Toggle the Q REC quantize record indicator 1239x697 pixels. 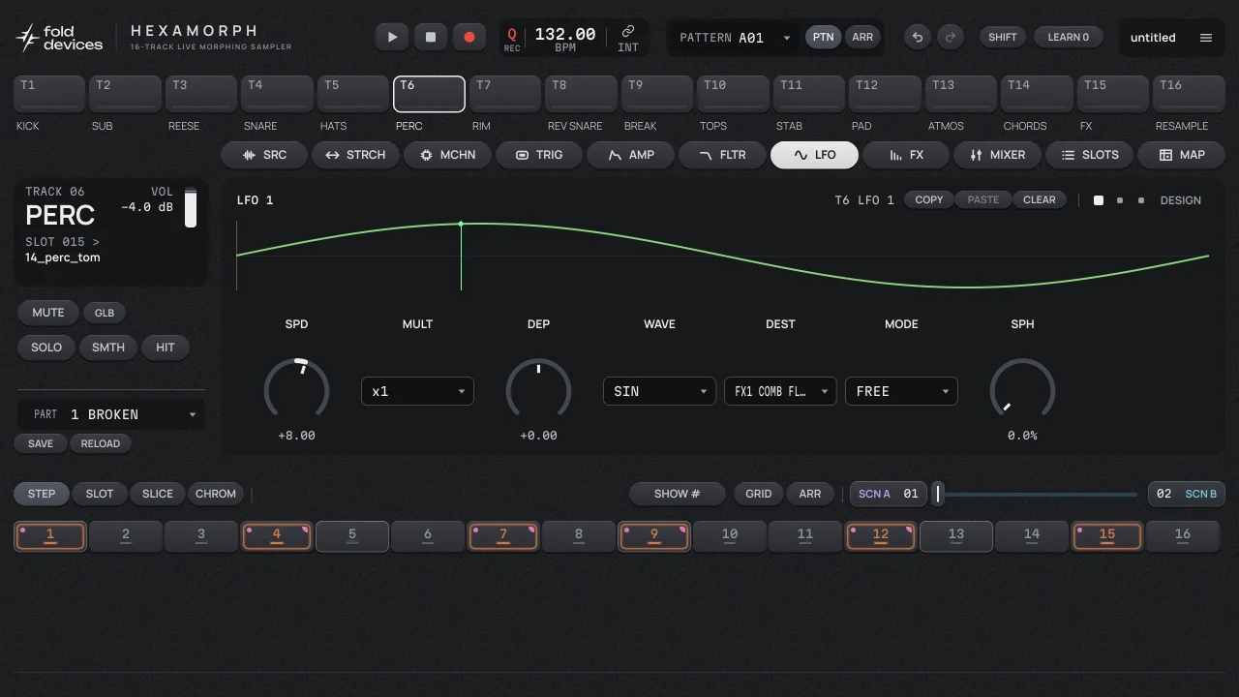512,39
